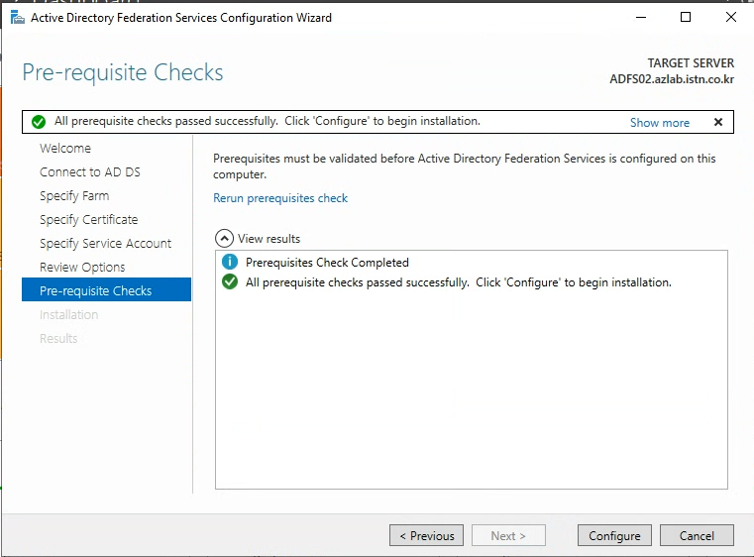The image size is (754, 557).
Task: Dismiss the notification banner with its X
Action: (x=718, y=122)
